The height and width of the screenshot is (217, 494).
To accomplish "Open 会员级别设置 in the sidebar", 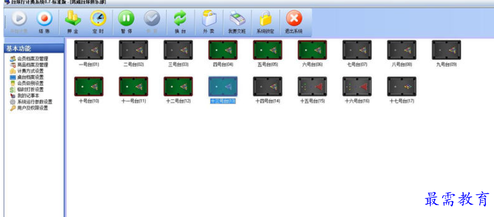I will [27, 83].
